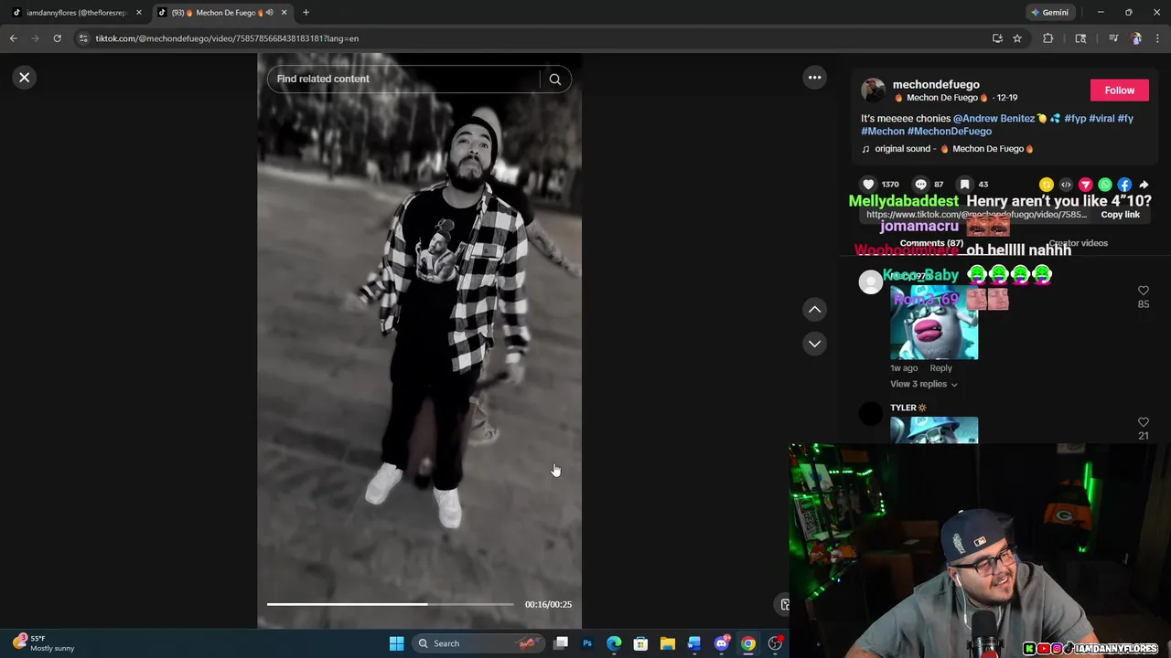Expand View 3 replies

tap(924, 384)
